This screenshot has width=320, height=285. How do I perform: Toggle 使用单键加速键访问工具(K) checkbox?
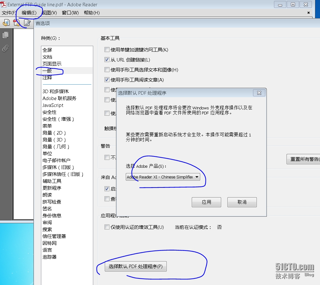pos(107,50)
